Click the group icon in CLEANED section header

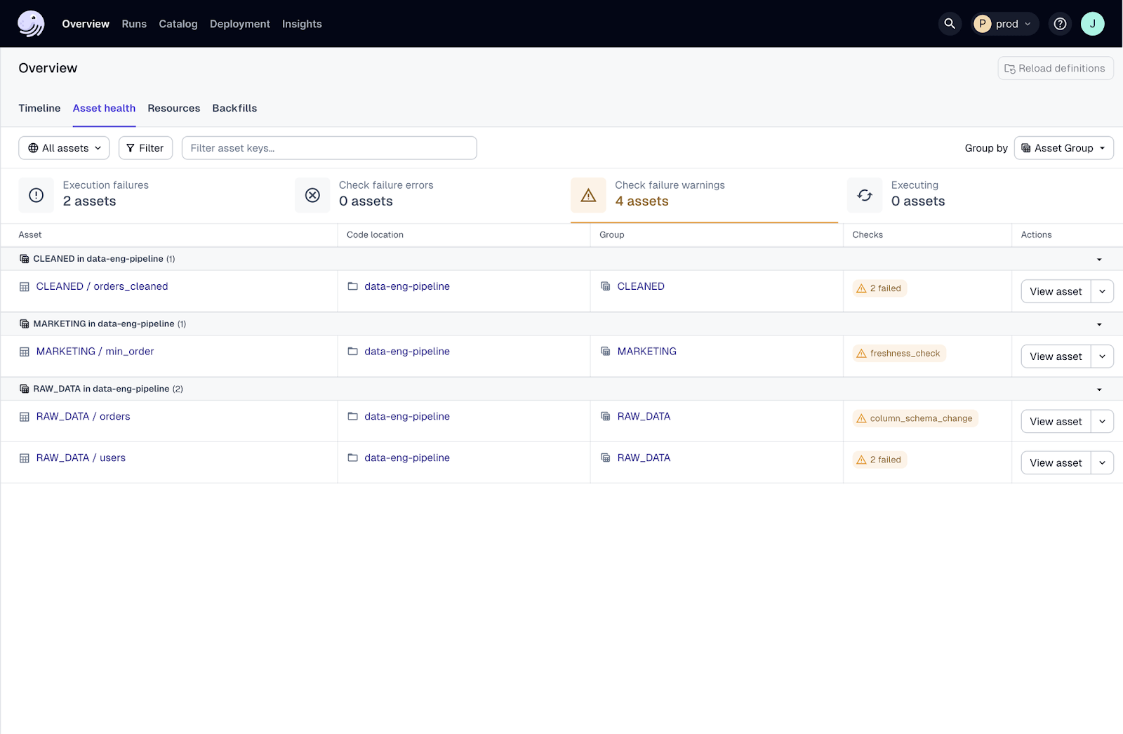[25, 259]
